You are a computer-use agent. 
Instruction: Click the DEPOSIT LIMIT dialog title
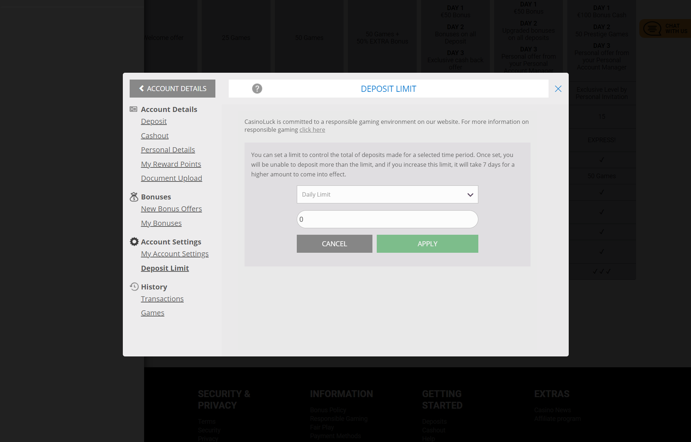388,89
